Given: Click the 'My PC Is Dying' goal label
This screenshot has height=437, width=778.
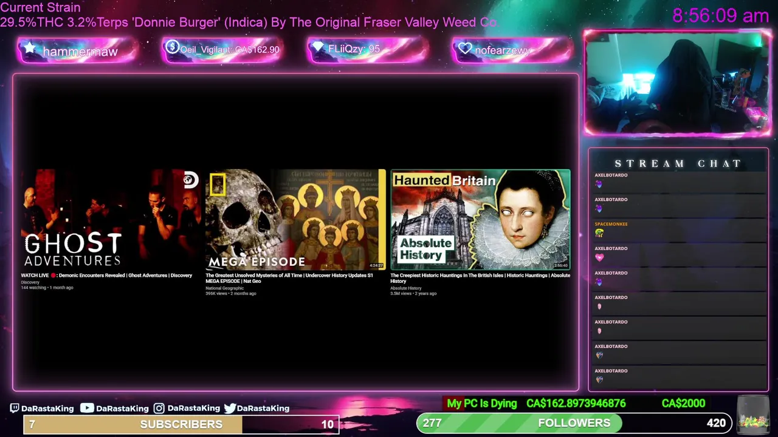Looking at the screenshot, I should coord(482,404).
